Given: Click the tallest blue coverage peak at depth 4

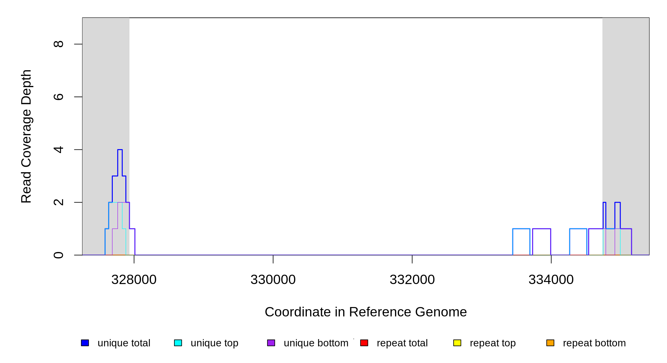Looking at the screenshot, I should coord(120,150).
